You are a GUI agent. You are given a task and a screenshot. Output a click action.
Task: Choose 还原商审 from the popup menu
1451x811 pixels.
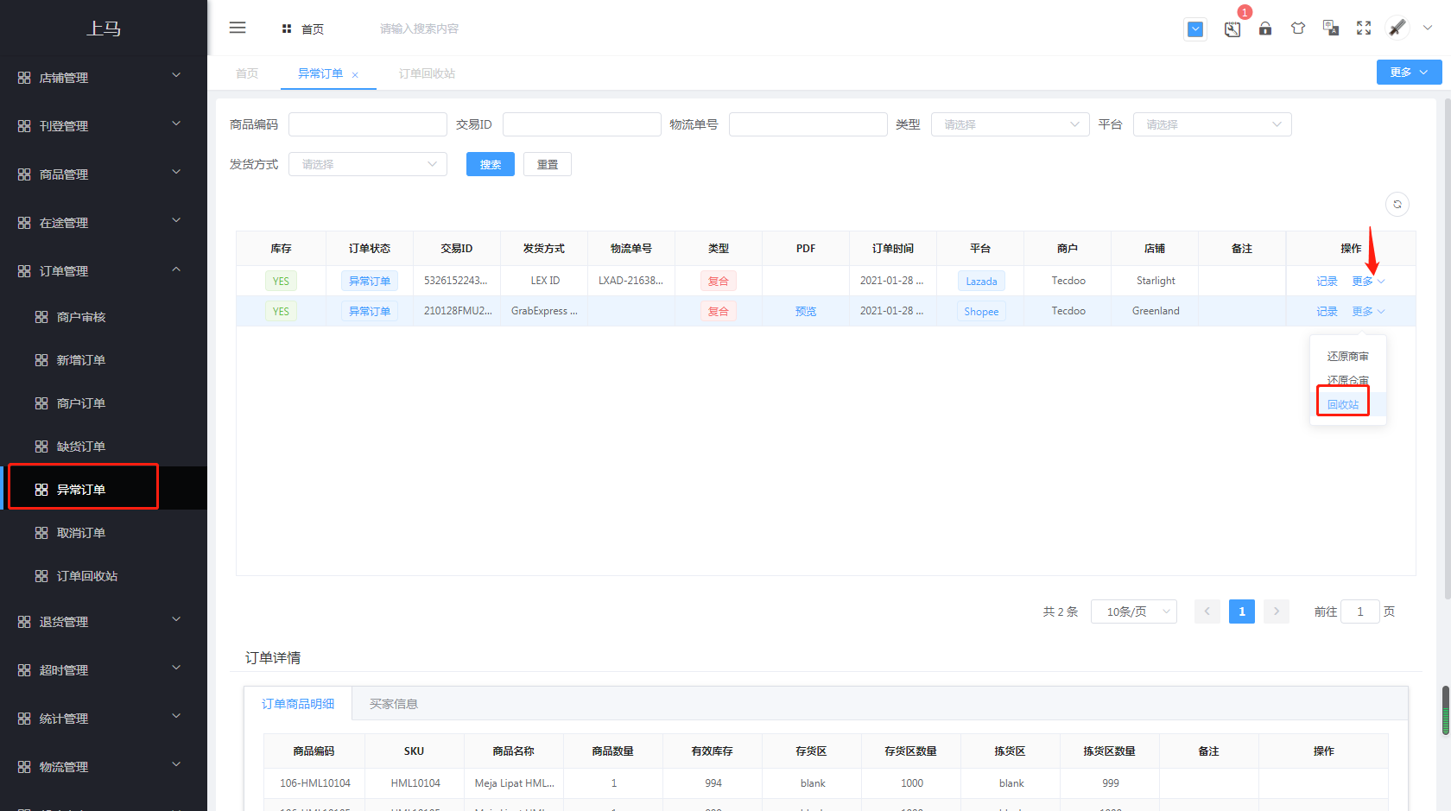pos(1347,356)
